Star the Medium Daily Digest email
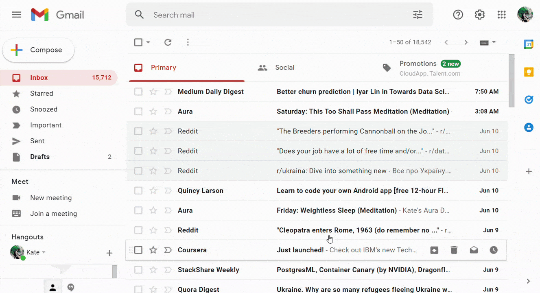The image size is (540, 293). [153, 92]
